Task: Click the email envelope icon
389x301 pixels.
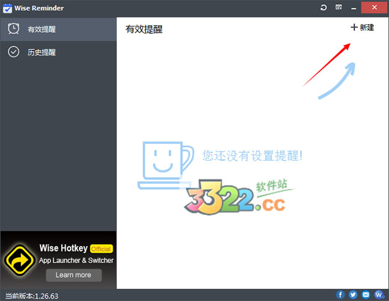Action: tap(366, 294)
